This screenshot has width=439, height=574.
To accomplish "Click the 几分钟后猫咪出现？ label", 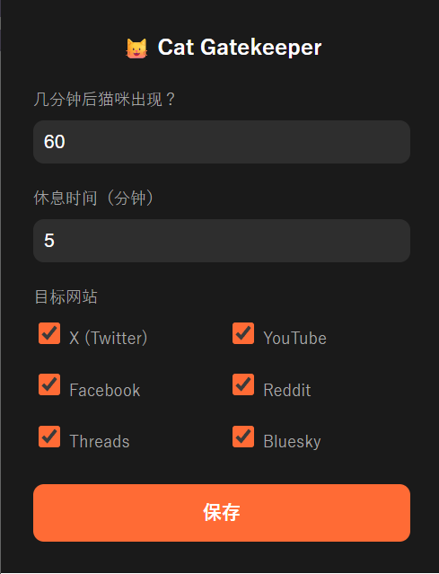I will [x=105, y=99].
